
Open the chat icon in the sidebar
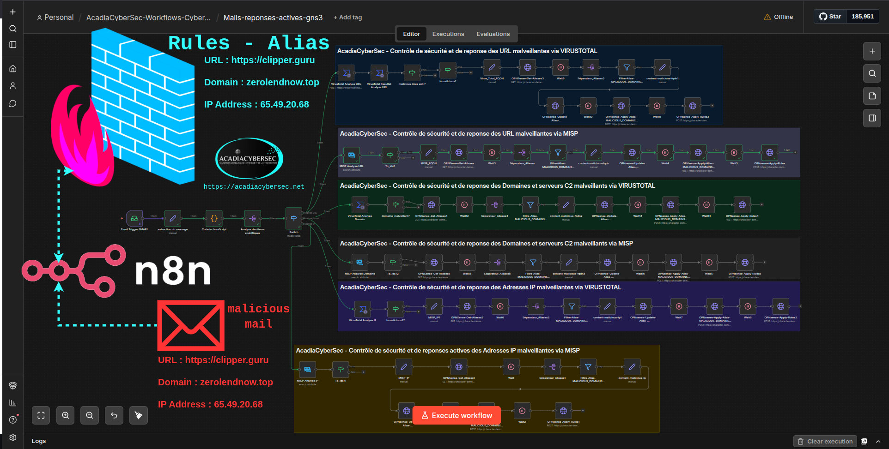[13, 103]
